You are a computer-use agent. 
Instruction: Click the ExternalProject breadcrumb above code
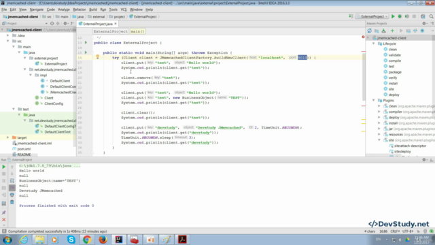pyautogui.click(x=110, y=31)
